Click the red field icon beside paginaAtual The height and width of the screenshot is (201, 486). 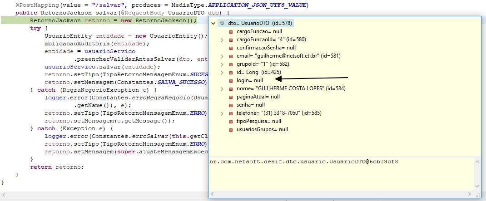[x=231, y=97]
